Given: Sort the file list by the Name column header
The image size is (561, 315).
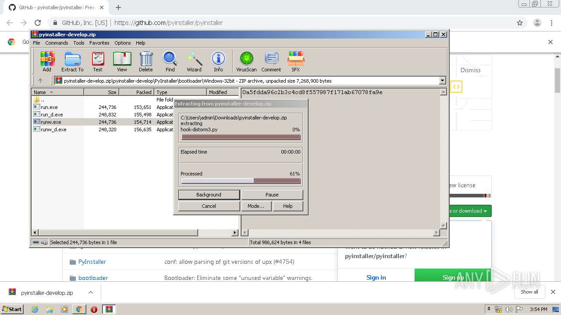Looking at the screenshot, I should pos(58,92).
